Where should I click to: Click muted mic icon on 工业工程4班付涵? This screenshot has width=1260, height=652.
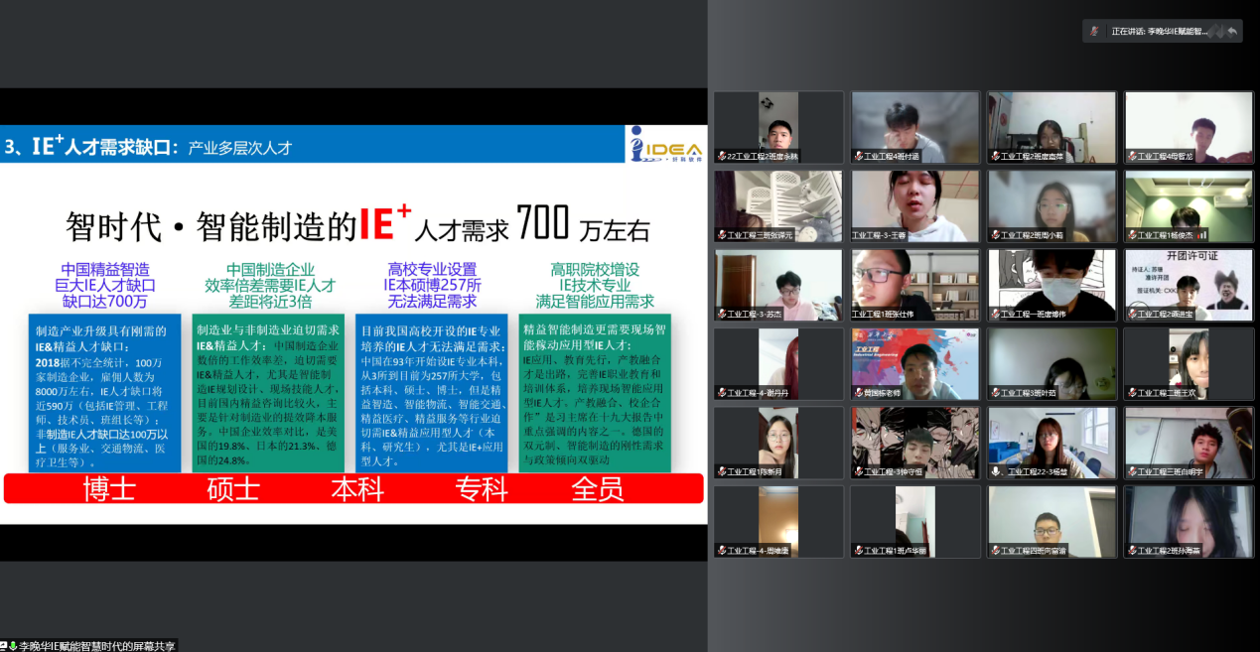858,157
